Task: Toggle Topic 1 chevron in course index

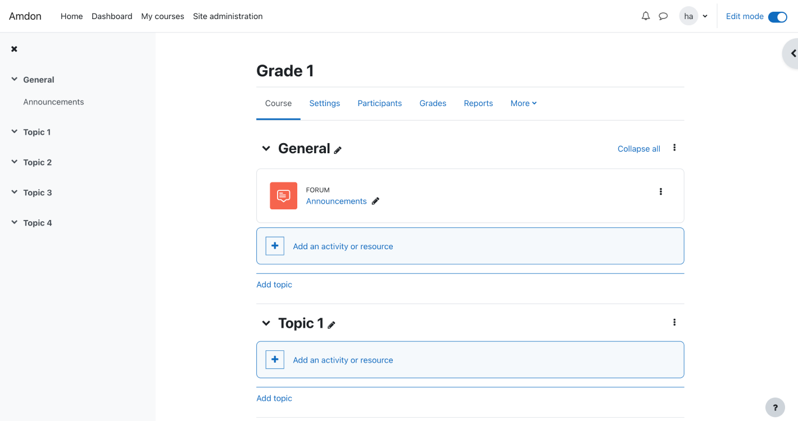Action: [x=15, y=131]
